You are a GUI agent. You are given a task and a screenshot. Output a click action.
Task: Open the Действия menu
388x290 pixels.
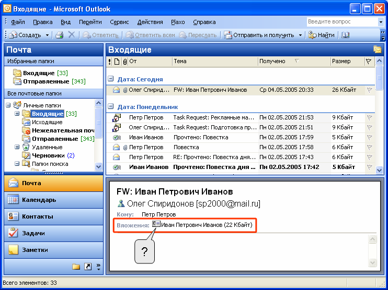(x=150, y=22)
